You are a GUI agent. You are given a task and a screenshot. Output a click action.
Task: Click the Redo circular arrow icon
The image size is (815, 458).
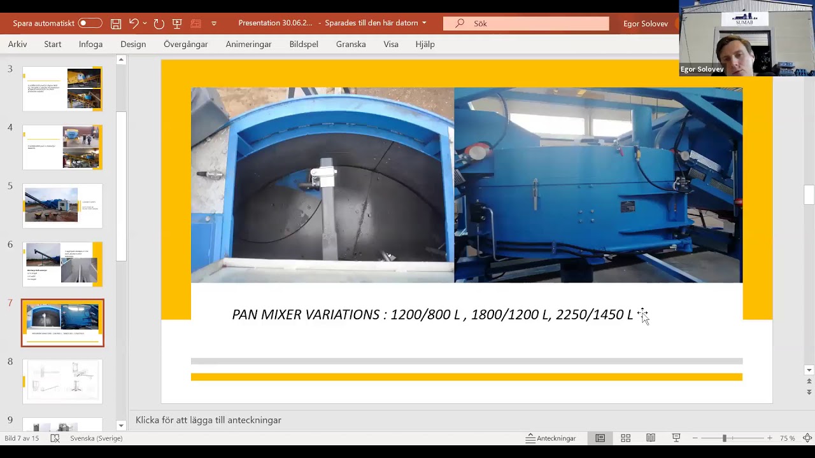tap(159, 24)
